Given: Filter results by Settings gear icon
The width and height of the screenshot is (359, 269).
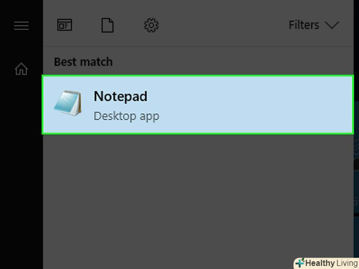Looking at the screenshot, I should pyautogui.click(x=151, y=25).
